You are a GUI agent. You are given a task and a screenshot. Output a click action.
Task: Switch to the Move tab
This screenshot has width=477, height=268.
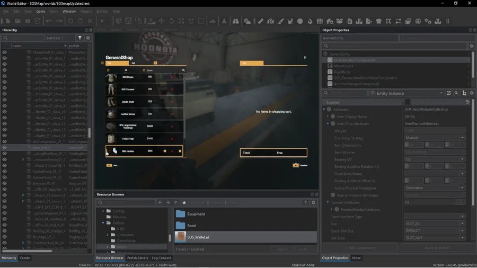click(x=357, y=257)
